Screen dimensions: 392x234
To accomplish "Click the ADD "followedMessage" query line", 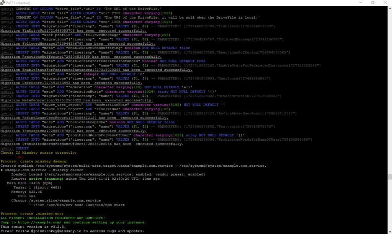I will 85,35.
